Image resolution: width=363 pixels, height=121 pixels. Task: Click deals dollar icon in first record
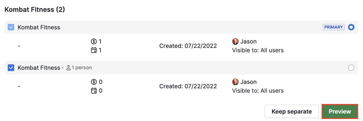click(x=94, y=41)
